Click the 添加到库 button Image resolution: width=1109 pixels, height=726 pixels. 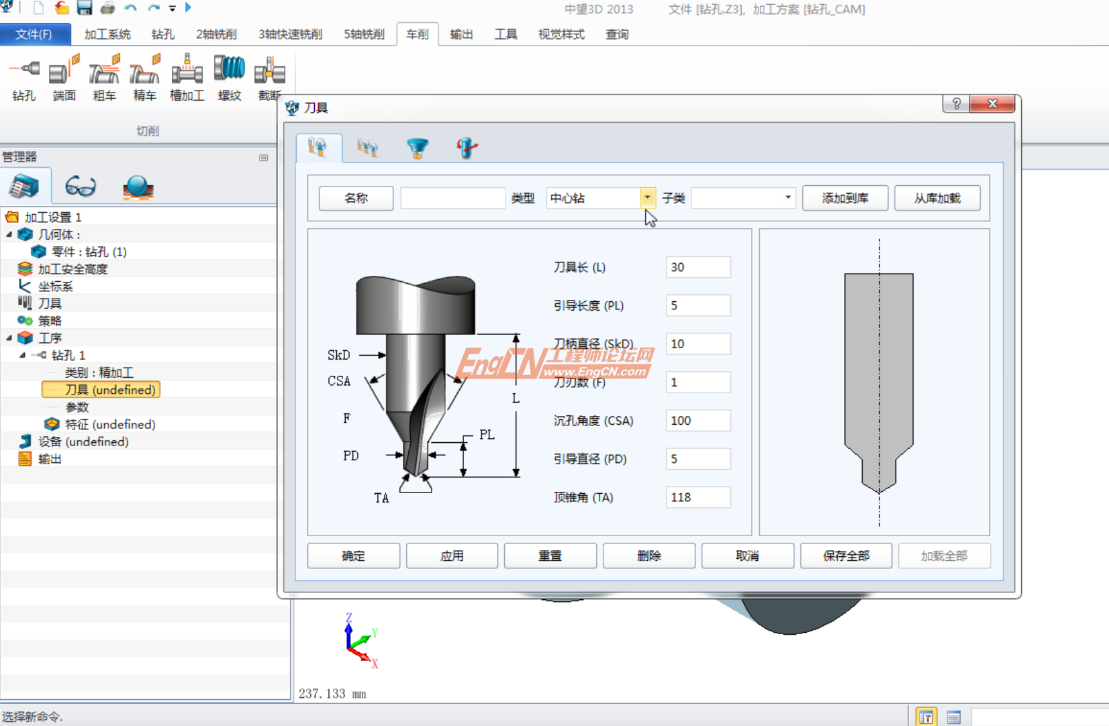coord(845,197)
